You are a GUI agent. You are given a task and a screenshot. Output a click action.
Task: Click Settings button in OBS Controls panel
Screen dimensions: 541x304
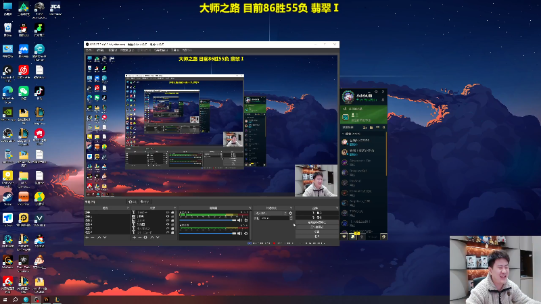317,232
